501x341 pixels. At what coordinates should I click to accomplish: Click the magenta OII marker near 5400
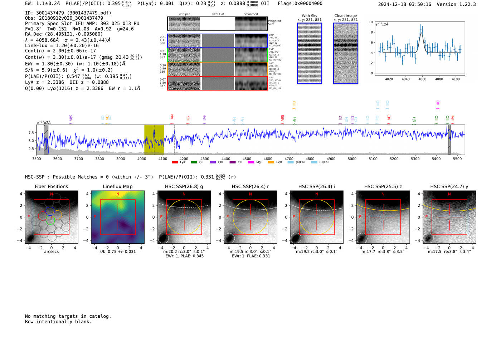[438, 105]
